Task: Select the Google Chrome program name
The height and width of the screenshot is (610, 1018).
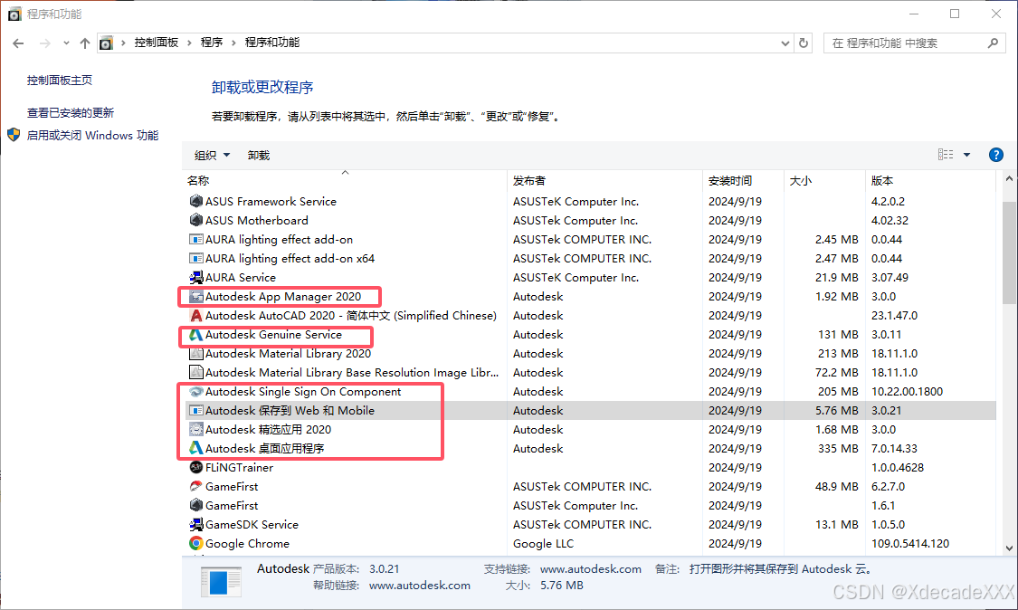Action: click(247, 543)
